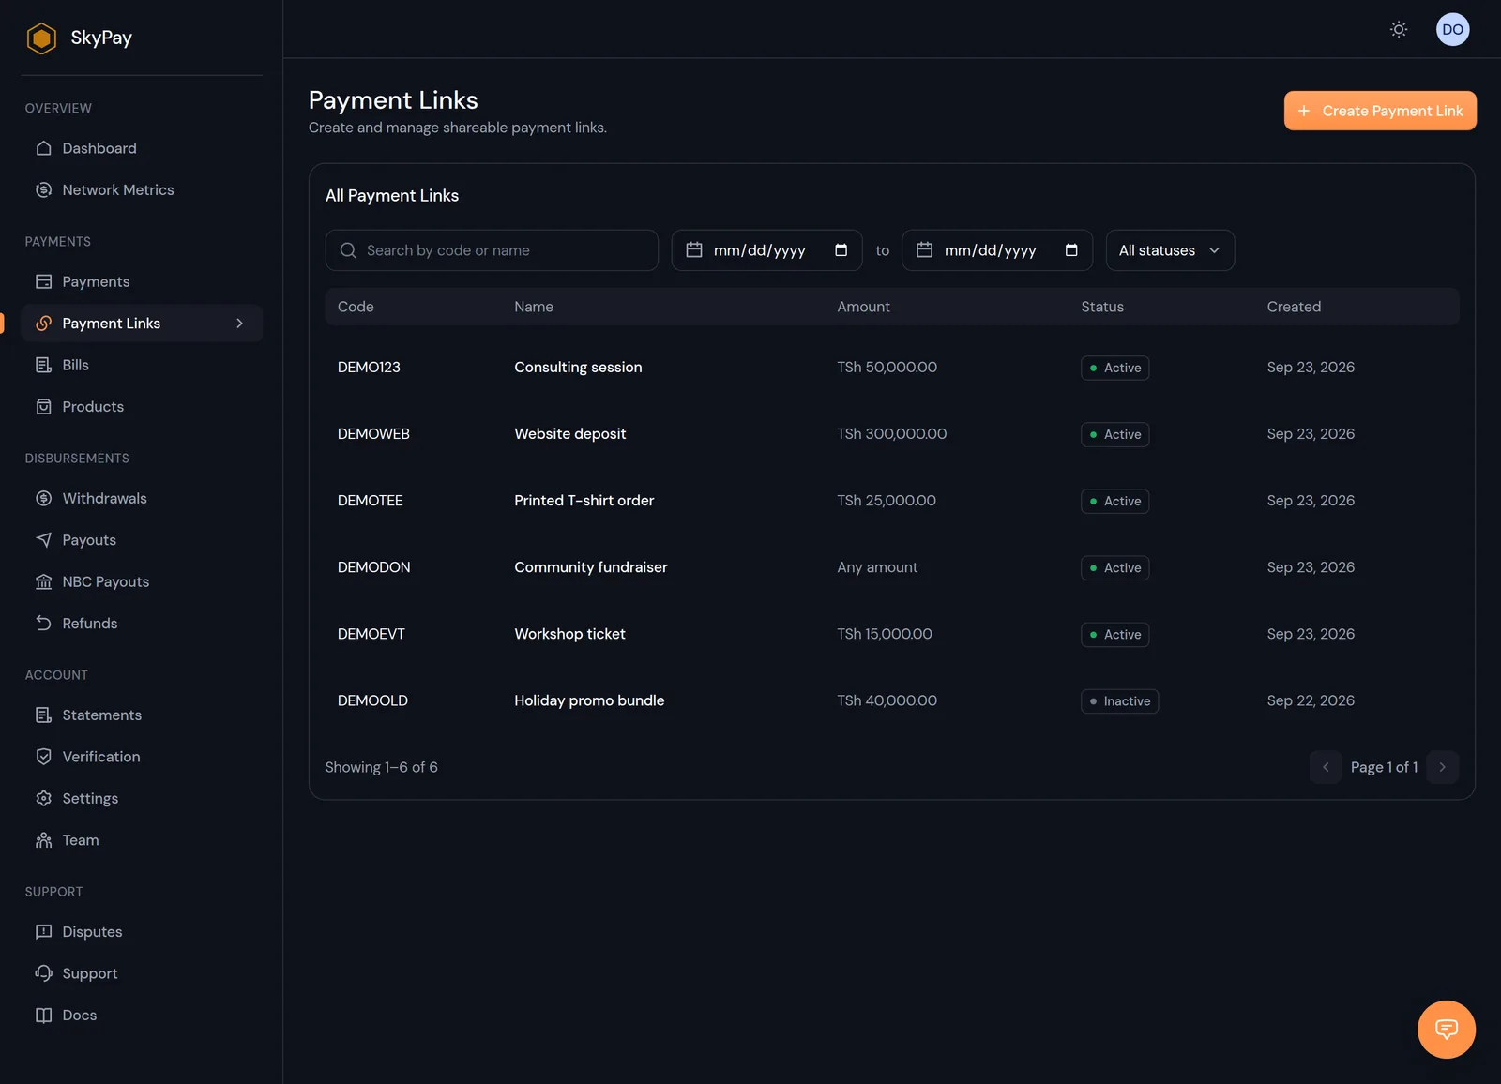Open Dashboard home icon in sidebar
Screen dimensions: 1501x1084
43,148
